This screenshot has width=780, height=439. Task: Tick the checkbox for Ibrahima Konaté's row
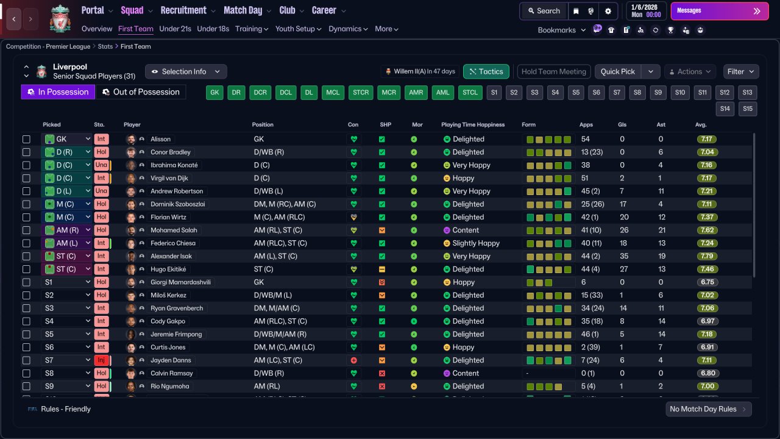(x=26, y=165)
